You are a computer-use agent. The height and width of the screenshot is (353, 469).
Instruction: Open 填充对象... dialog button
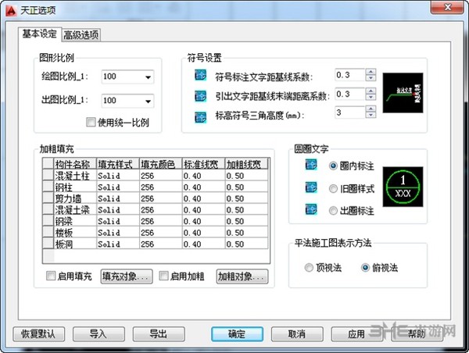pos(127,276)
